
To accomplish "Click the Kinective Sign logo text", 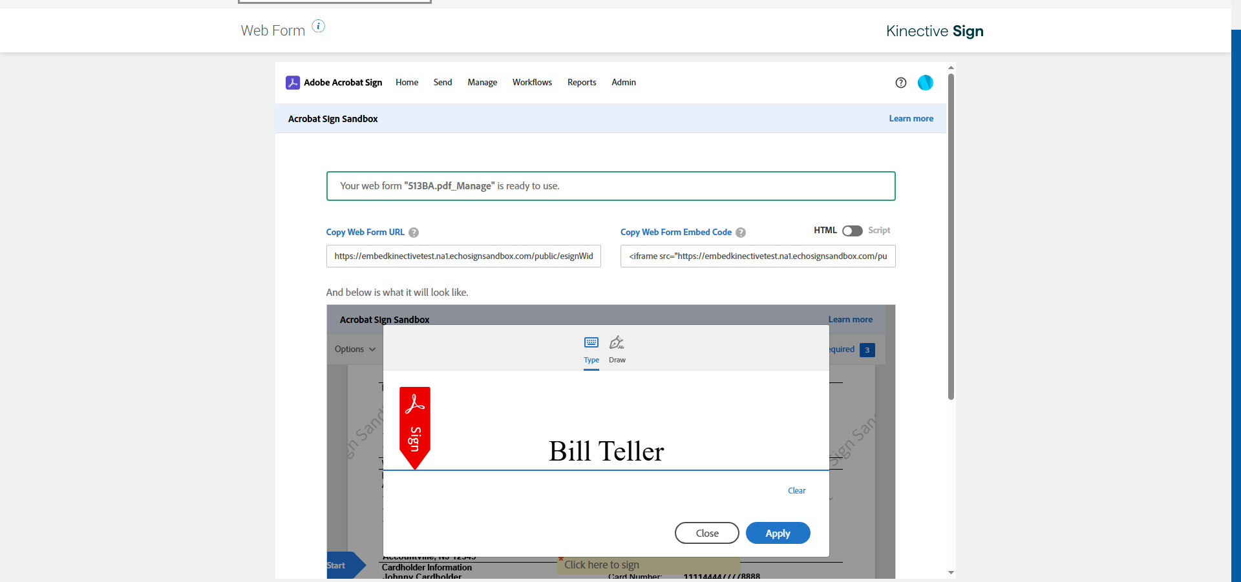I will tap(935, 31).
